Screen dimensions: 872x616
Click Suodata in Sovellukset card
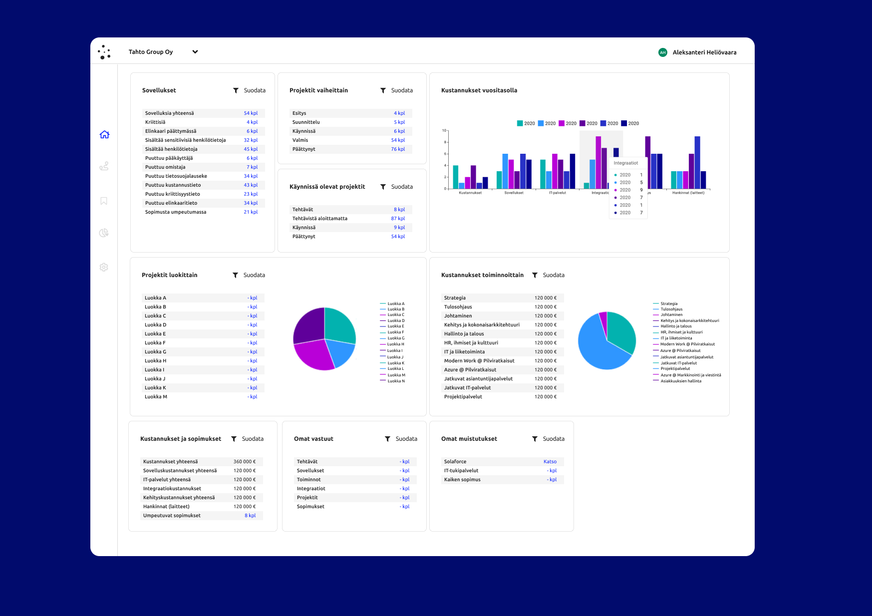pos(255,90)
